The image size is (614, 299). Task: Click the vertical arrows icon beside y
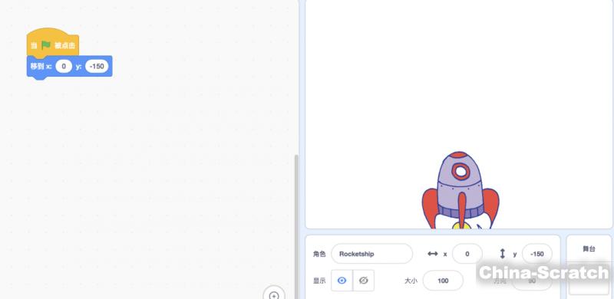pos(503,254)
